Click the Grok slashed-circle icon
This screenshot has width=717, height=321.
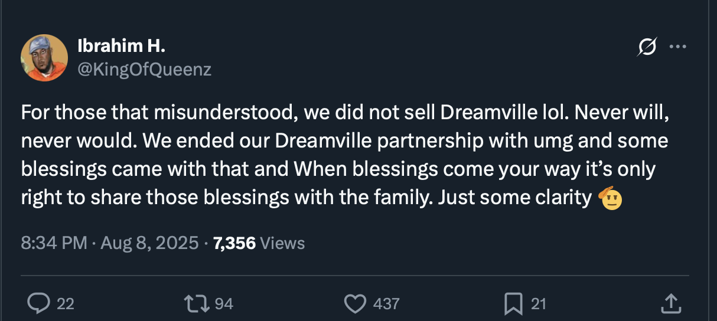tap(646, 47)
